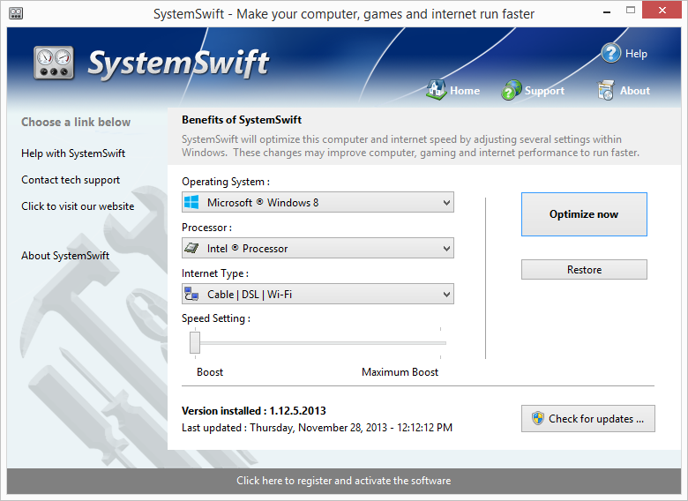Image resolution: width=688 pixels, height=501 pixels.
Task: Open the About menu item
Action: coord(634,91)
